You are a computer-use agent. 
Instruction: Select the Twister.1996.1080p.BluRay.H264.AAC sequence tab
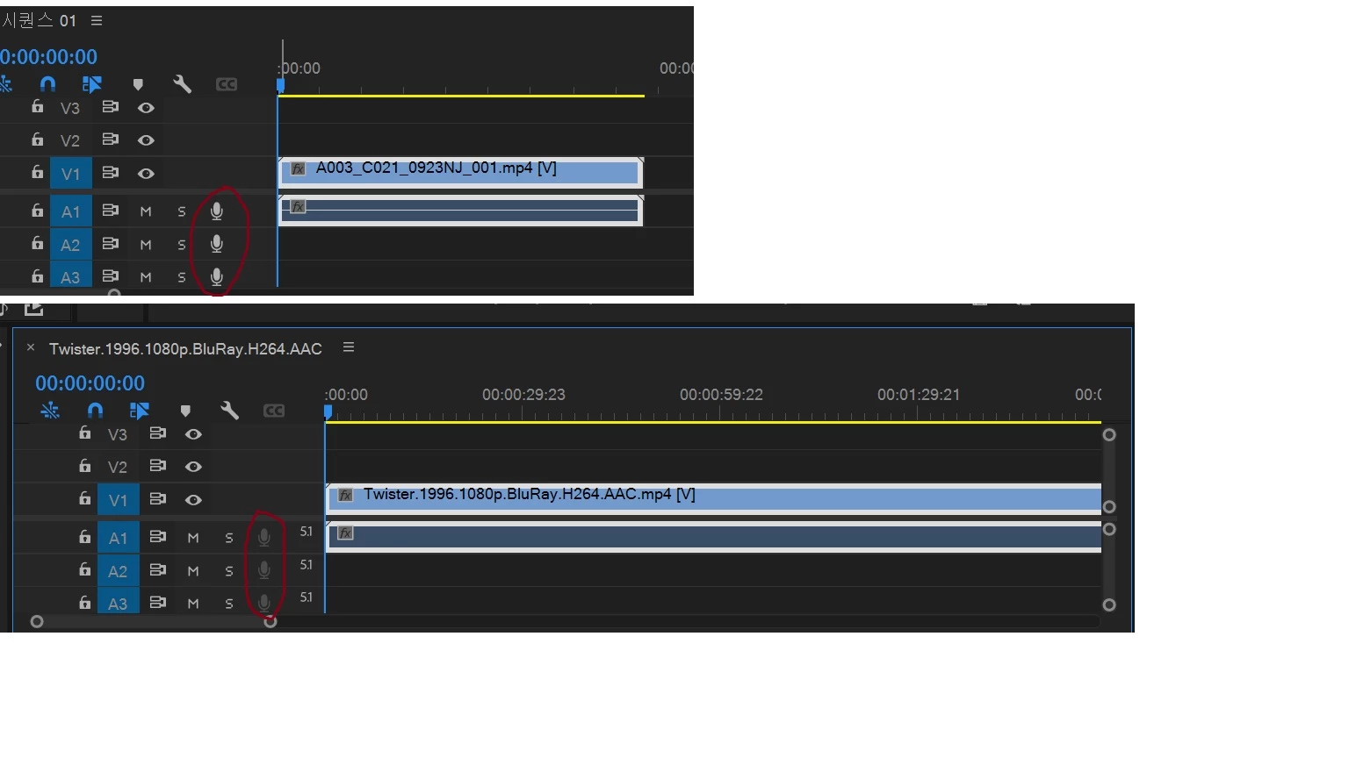point(185,349)
